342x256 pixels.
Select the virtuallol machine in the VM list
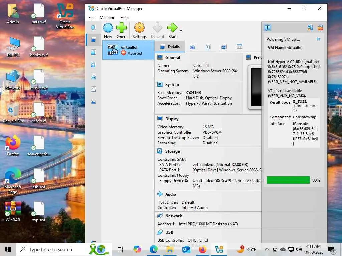pyautogui.click(x=128, y=50)
